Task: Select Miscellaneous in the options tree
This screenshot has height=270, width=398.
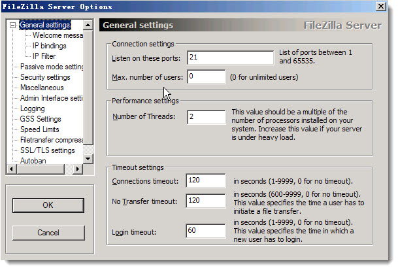Action: tap(42, 88)
